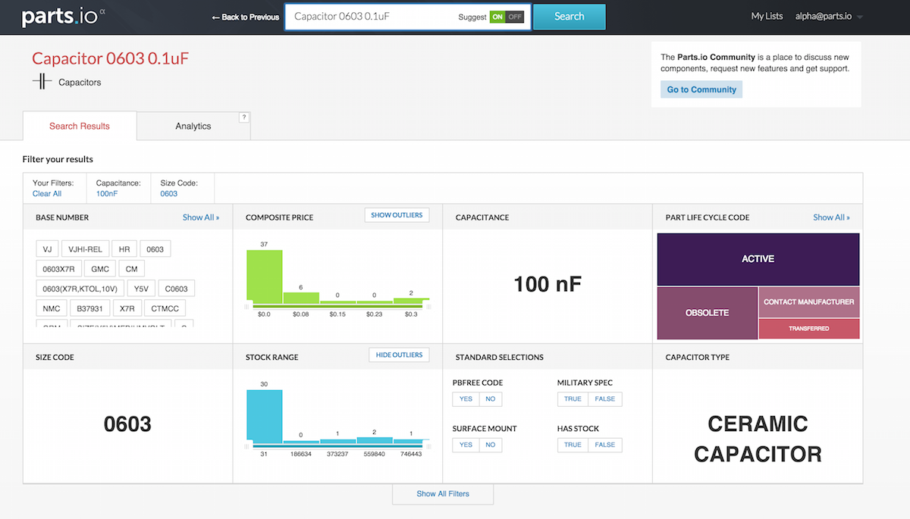Remove the 100nF capacitance filter
The image size is (910, 519).
(107, 194)
